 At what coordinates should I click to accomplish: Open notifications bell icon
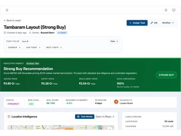(x=166, y=10)
